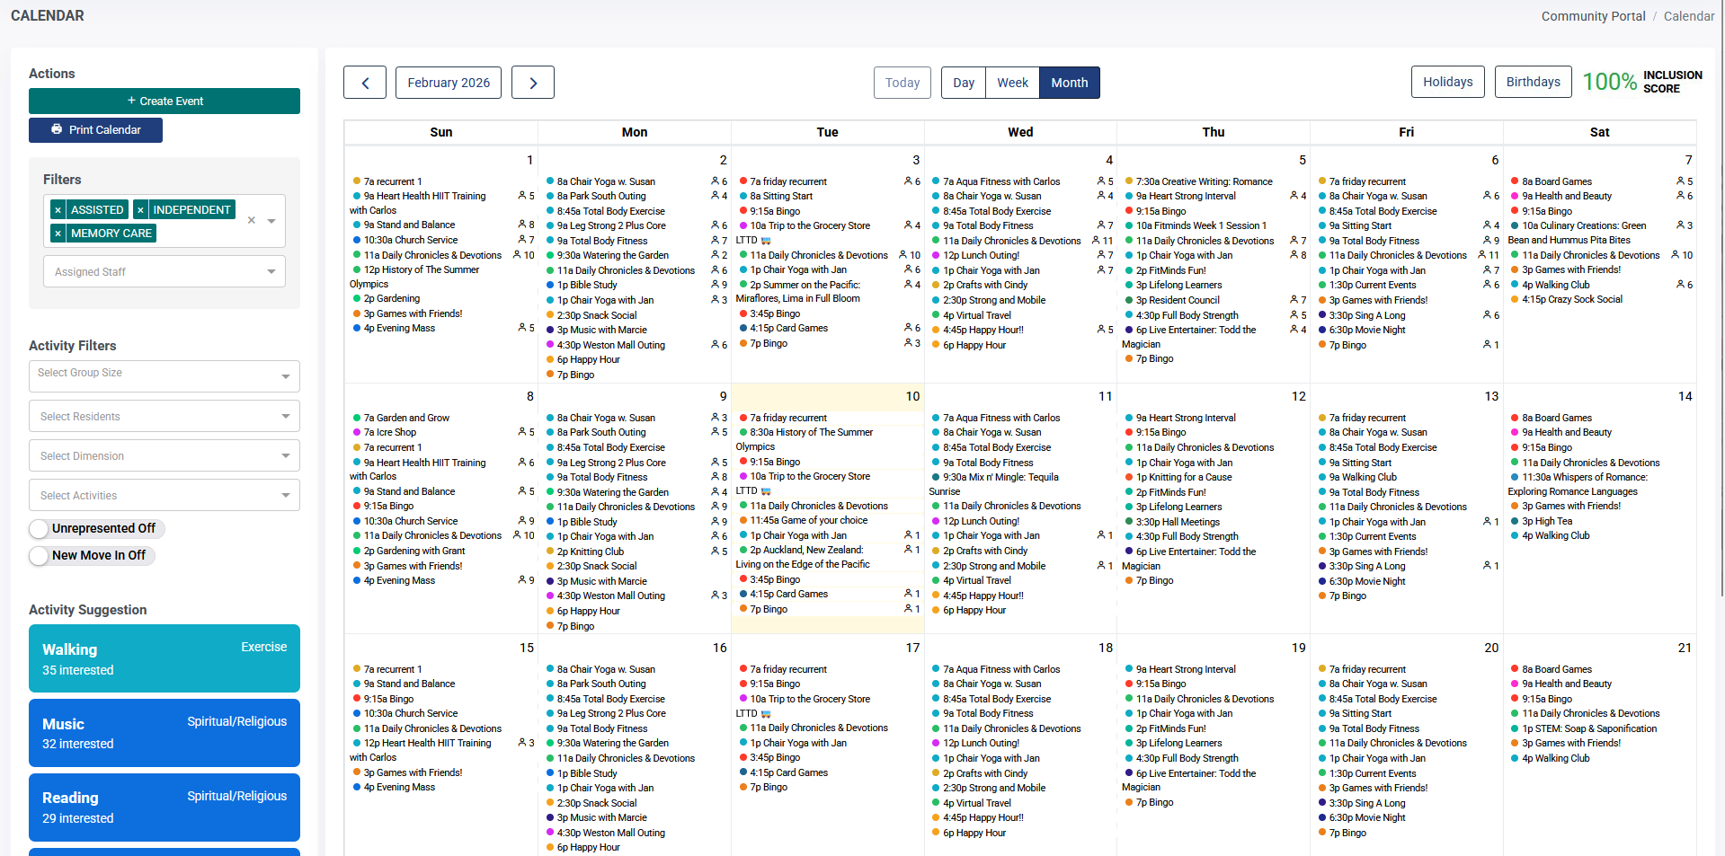Click the Birthdays button
The width and height of the screenshot is (1725, 856).
point(1533,82)
